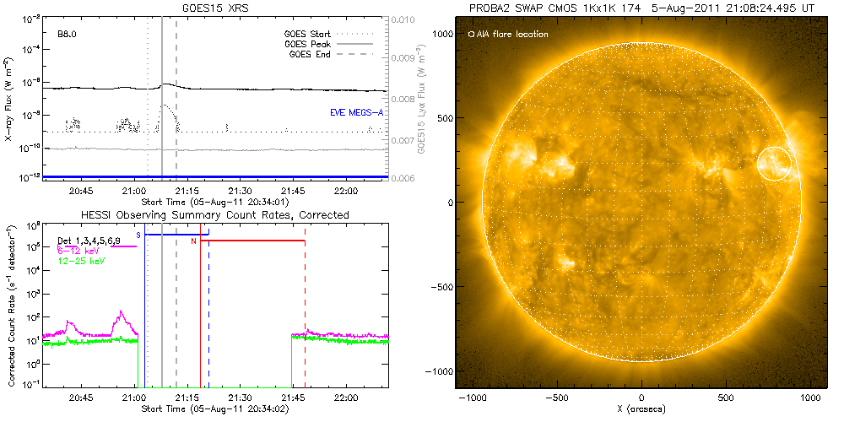Screen dimensions: 844x422
Task: Select the GOES Start dotted line legend sample
Action: coord(361,34)
